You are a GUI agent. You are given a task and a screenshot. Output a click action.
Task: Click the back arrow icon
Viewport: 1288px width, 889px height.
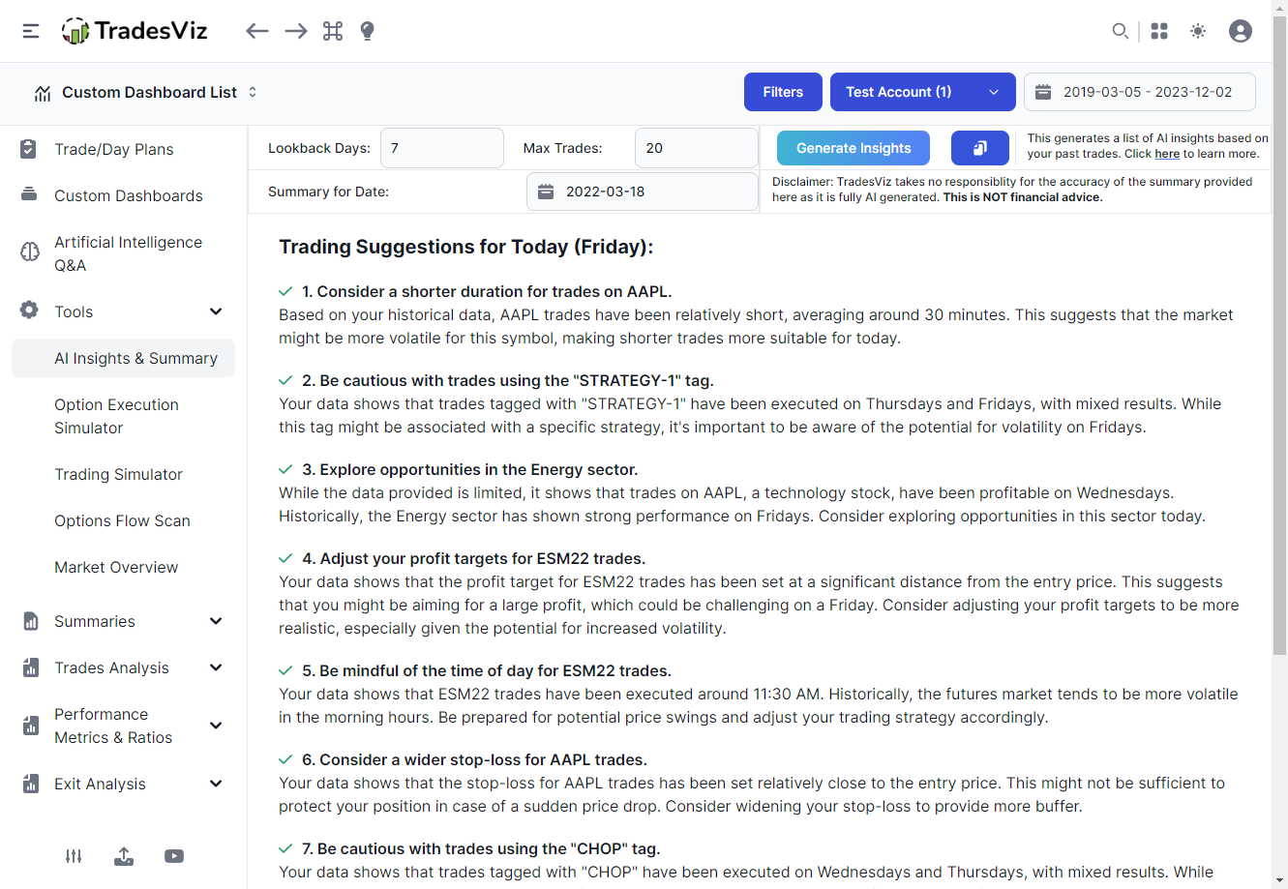click(256, 31)
